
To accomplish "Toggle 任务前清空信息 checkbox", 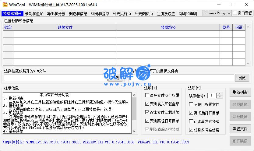I will tap(191, 130).
